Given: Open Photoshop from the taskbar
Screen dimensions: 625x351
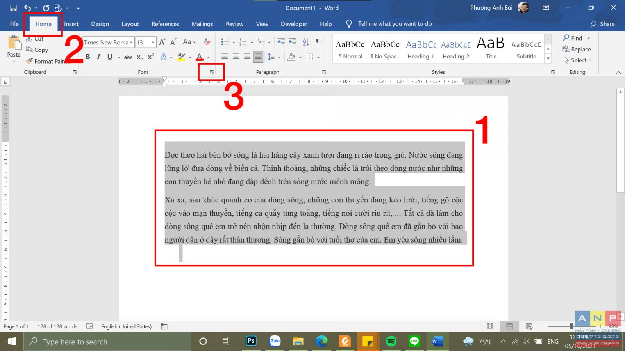Looking at the screenshot, I should point(251,341).
